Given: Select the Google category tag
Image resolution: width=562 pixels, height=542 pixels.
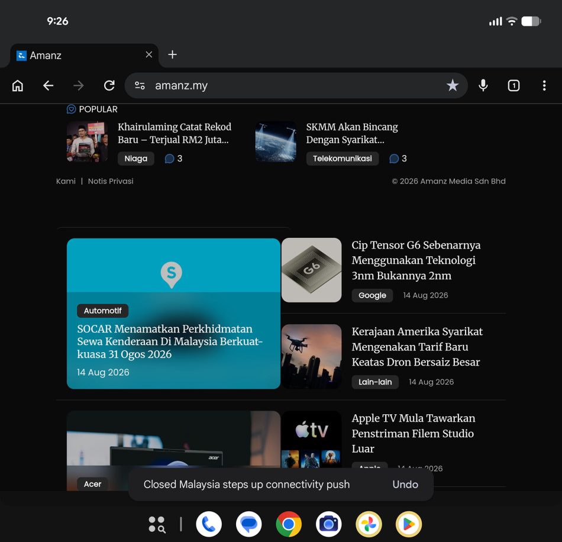Looking at the screenshot, I should [x=372, y=295].
